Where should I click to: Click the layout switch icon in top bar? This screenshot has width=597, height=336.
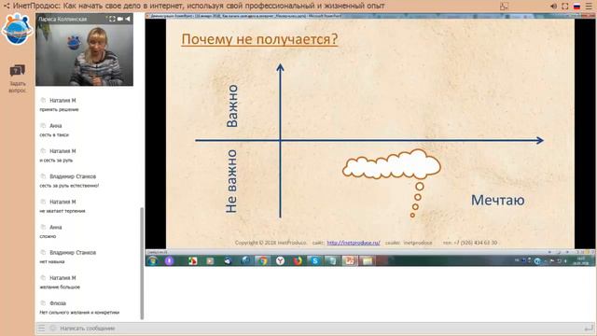tap(504, 7)
